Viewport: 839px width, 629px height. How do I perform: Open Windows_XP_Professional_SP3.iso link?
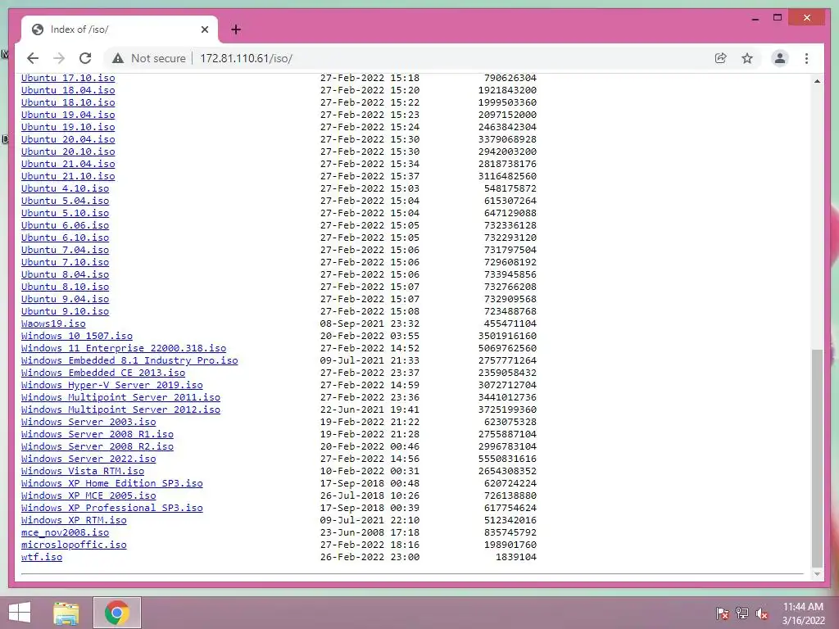coord(111,508)
